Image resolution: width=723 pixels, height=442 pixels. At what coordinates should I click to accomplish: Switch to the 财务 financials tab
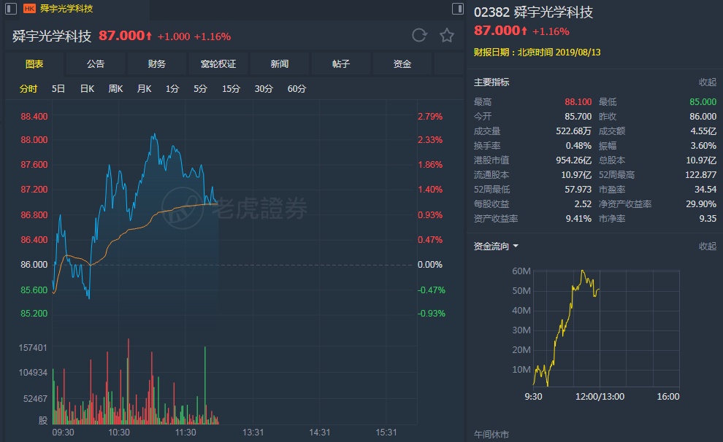tap(157, 64)
